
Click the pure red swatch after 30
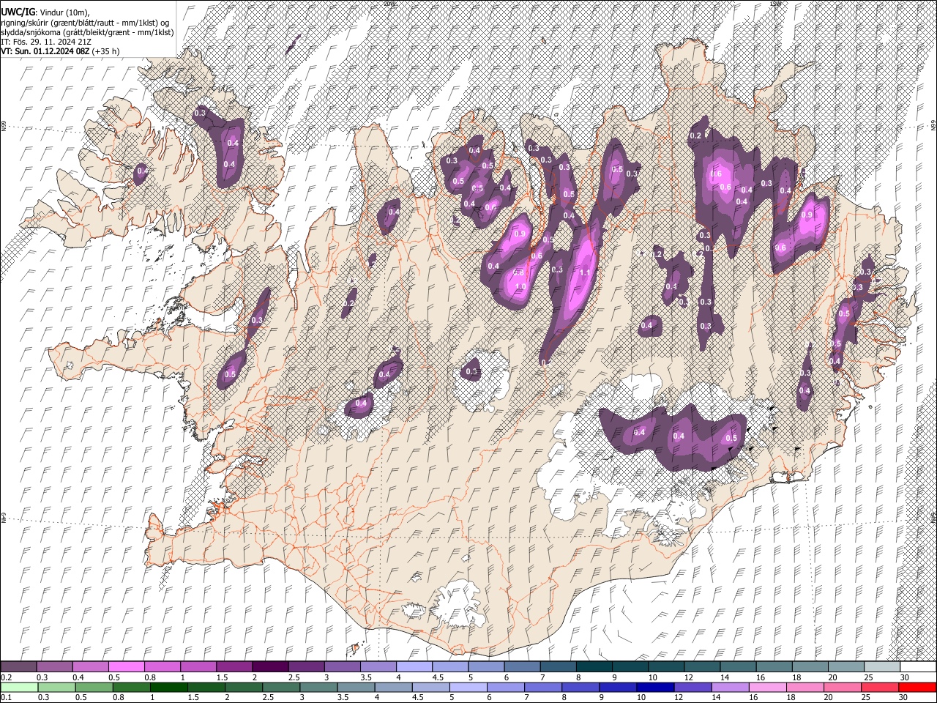917,688
